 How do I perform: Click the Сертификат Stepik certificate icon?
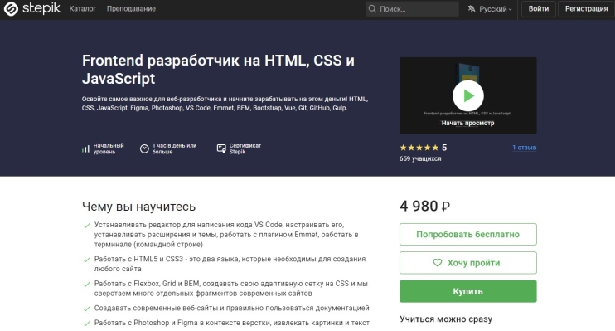221,148
